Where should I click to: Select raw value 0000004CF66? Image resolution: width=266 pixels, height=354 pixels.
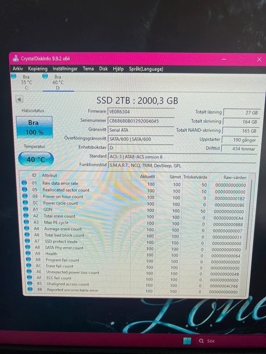(x=224, y=286)
